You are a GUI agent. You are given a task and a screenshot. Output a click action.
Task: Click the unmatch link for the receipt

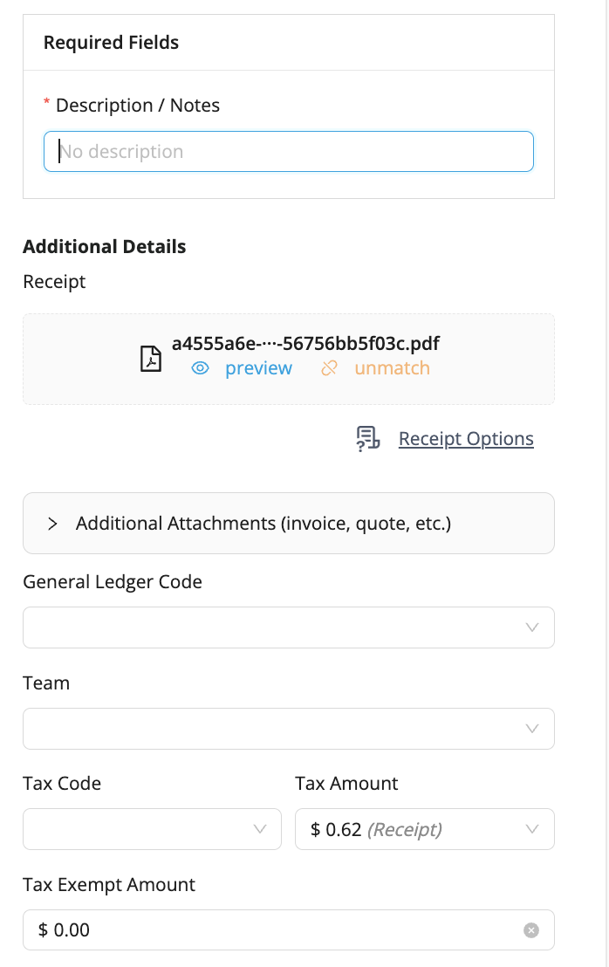point(392,368)
